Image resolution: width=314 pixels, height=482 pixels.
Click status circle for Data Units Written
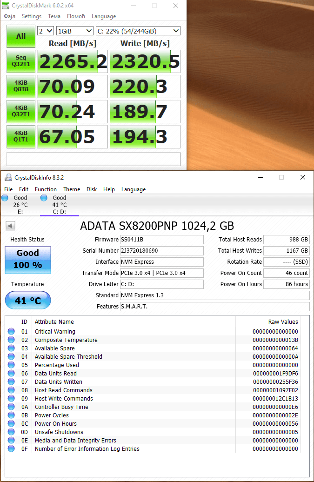click(x=11, y=382)
